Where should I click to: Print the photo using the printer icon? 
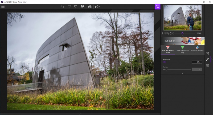tap(90, 7)
